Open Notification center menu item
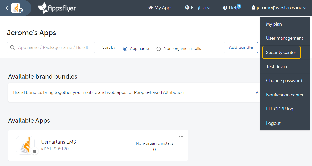Image resolution: width=312 pixels, height=166 pixels. 285,95
